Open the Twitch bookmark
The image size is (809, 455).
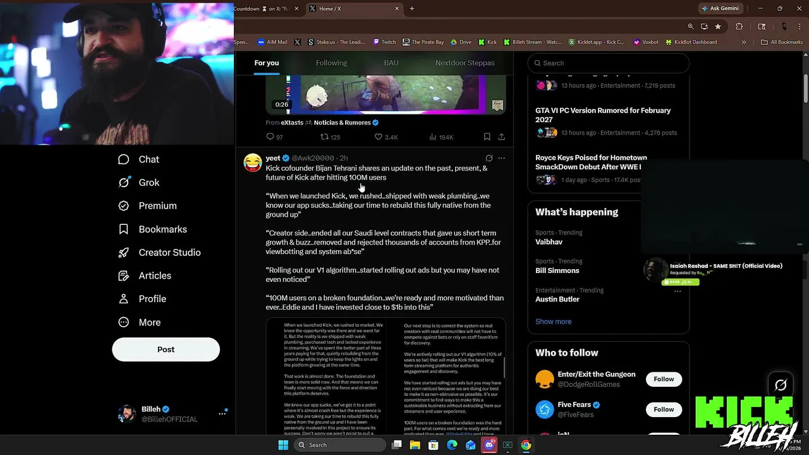click(384, 42)
